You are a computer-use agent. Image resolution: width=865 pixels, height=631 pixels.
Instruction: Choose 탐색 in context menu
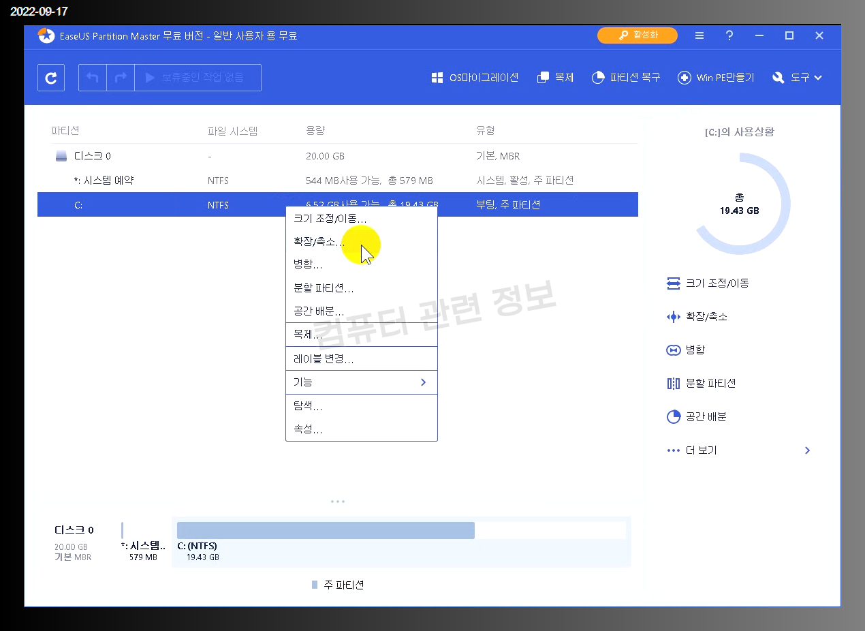click(x=361, y=406)
